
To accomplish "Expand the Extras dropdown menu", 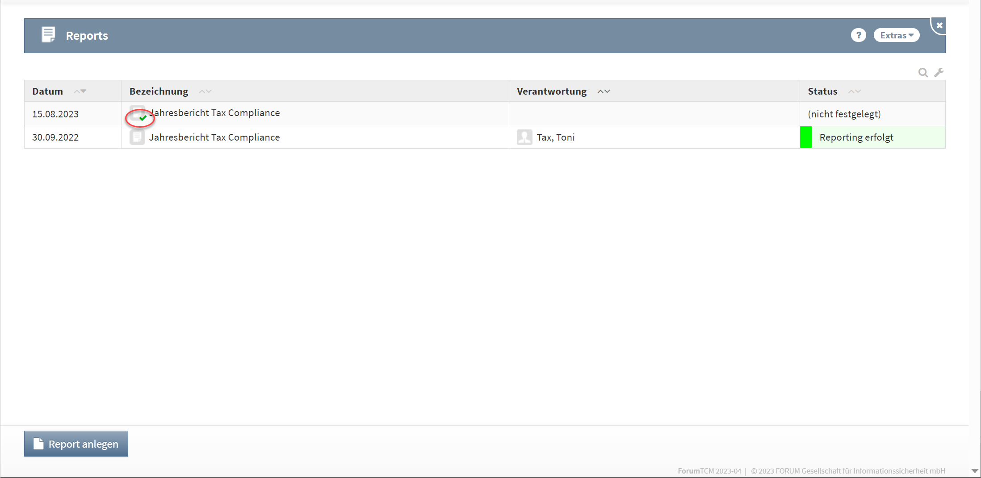I will (896, 35).
